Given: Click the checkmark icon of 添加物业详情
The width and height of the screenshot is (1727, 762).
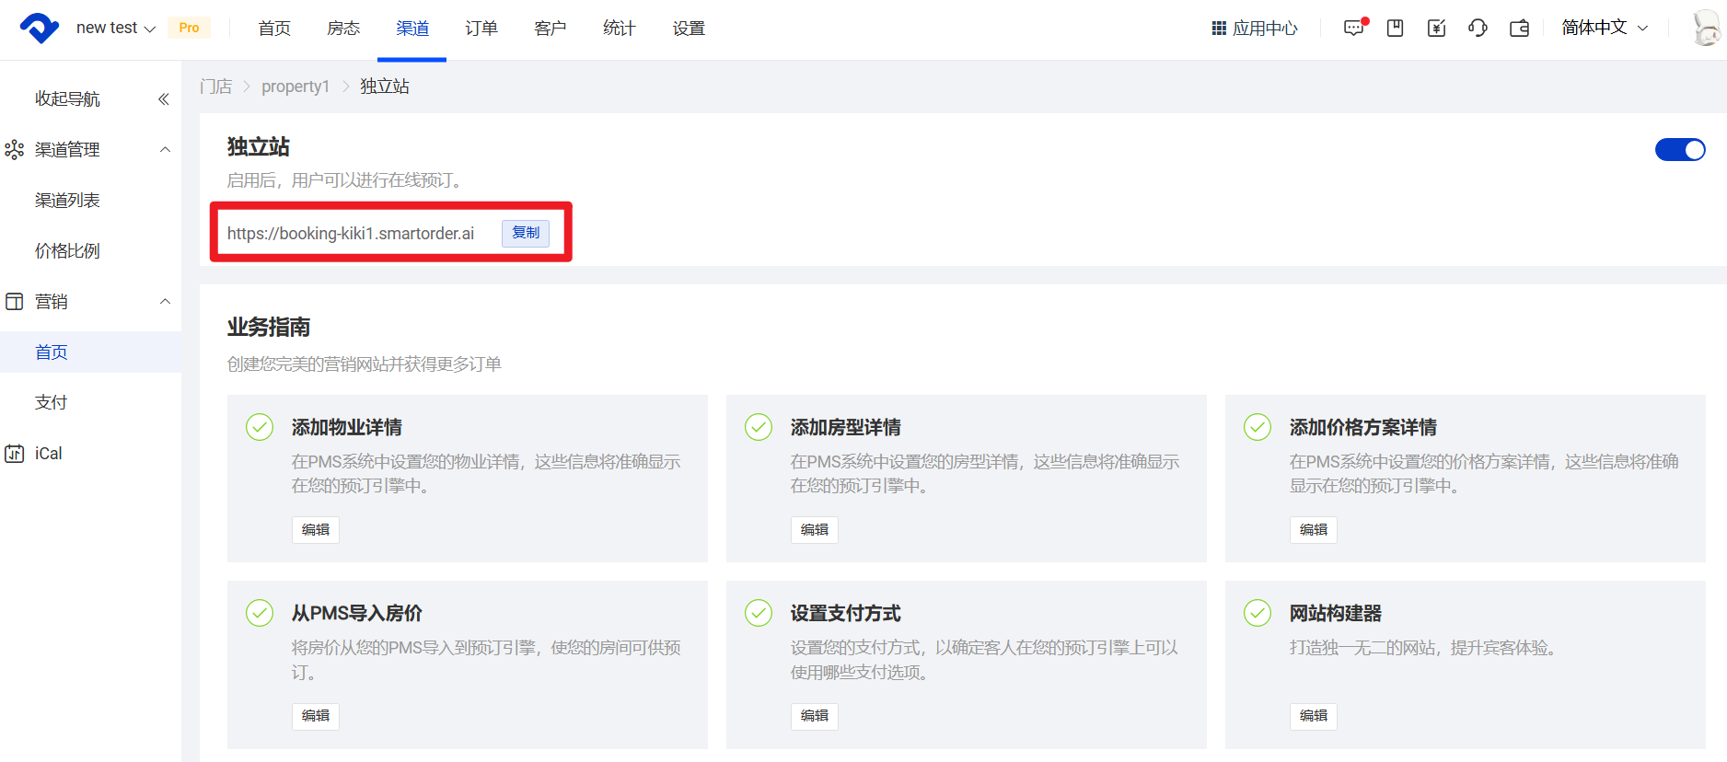Looking at the screenshot, I should (x=260, y=427).
